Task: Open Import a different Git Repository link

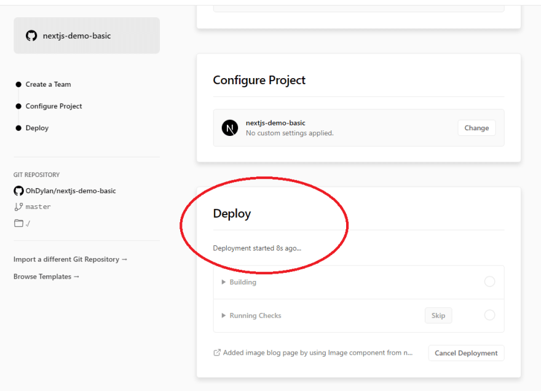Action: tap(70, 259)
